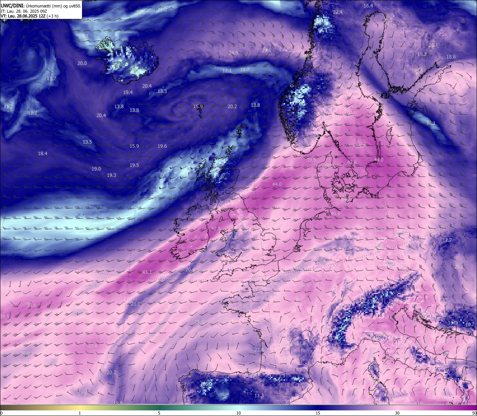The image size is (477, 416).
Task: Click the '40.0' value label
Action: click(335, 213)
